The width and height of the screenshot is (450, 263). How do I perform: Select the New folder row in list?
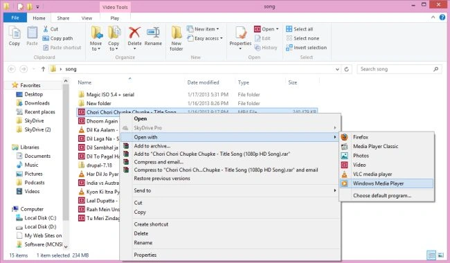pos(99,103)
